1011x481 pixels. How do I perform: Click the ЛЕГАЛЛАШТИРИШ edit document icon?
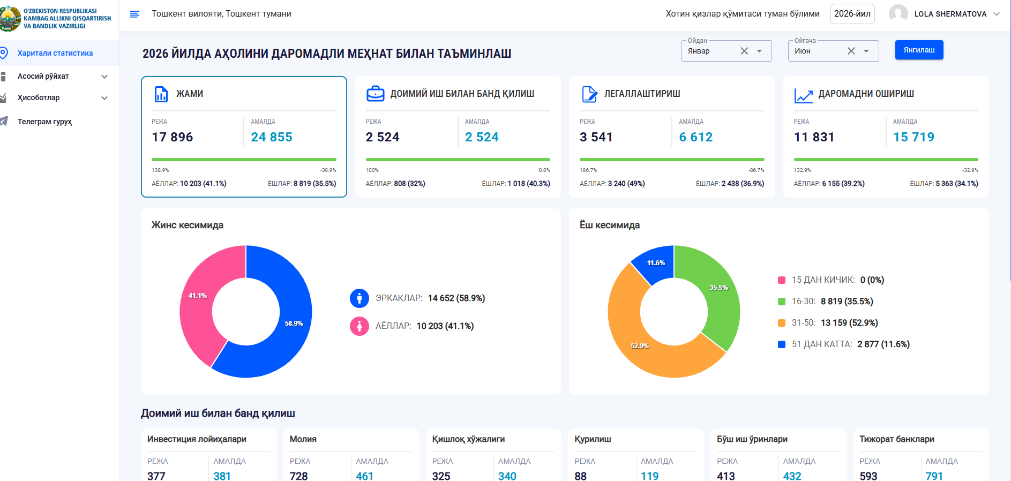click(589, 94)
